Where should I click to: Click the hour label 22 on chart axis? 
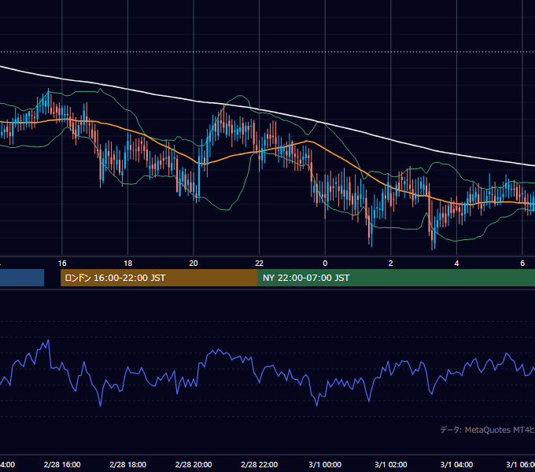pyautogui.click(x=260, y=264)
